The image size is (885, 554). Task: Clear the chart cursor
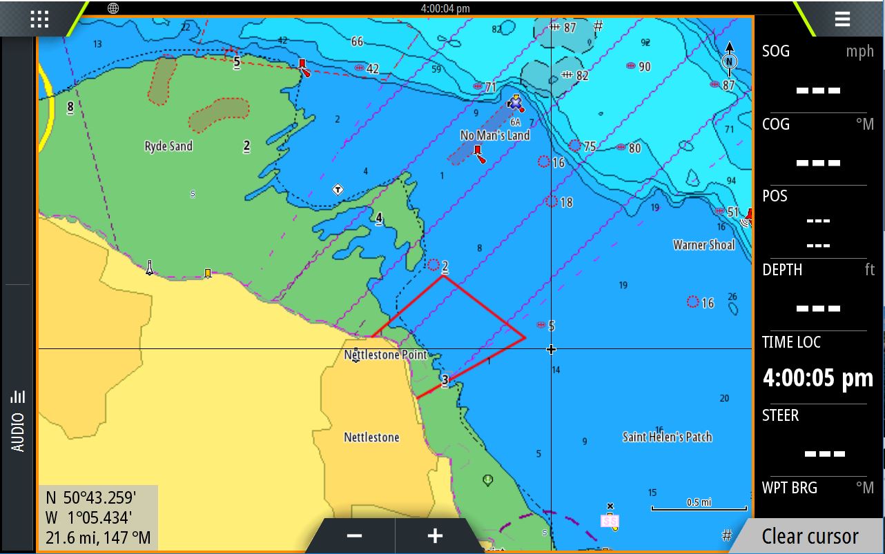point(810,536)
